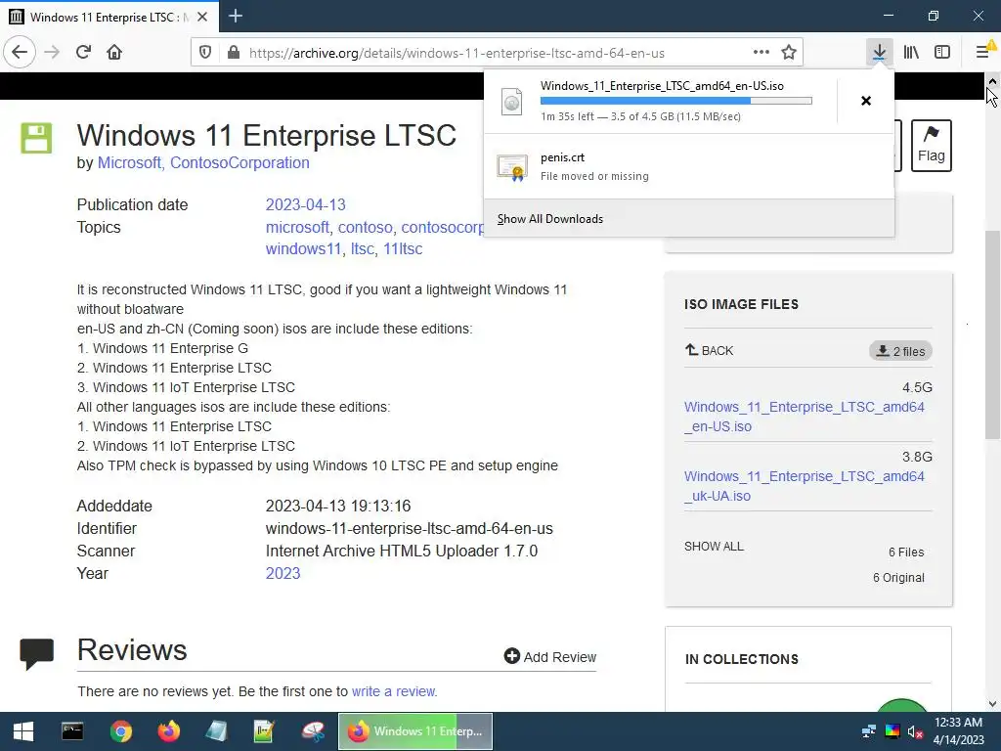
Task: Launch Firefox pinned taskbar icon
Action: coord(168,731)
